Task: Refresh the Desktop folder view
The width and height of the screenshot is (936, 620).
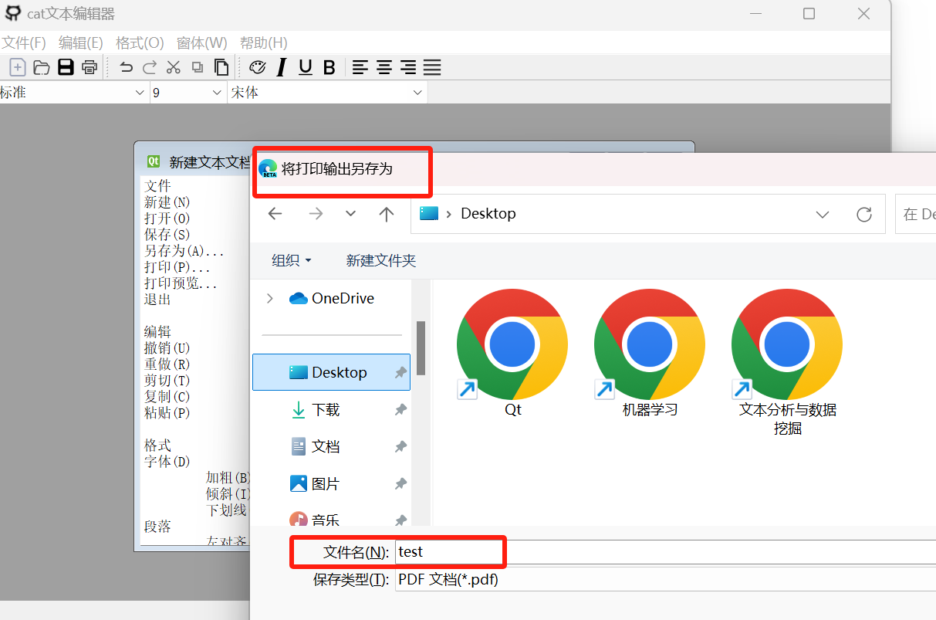Action: click(864, 214)
